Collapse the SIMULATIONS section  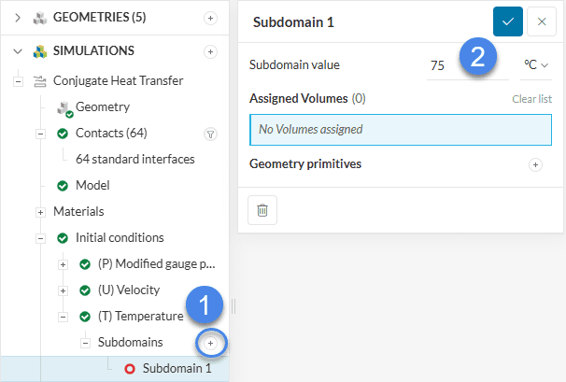tap(18, 51)
